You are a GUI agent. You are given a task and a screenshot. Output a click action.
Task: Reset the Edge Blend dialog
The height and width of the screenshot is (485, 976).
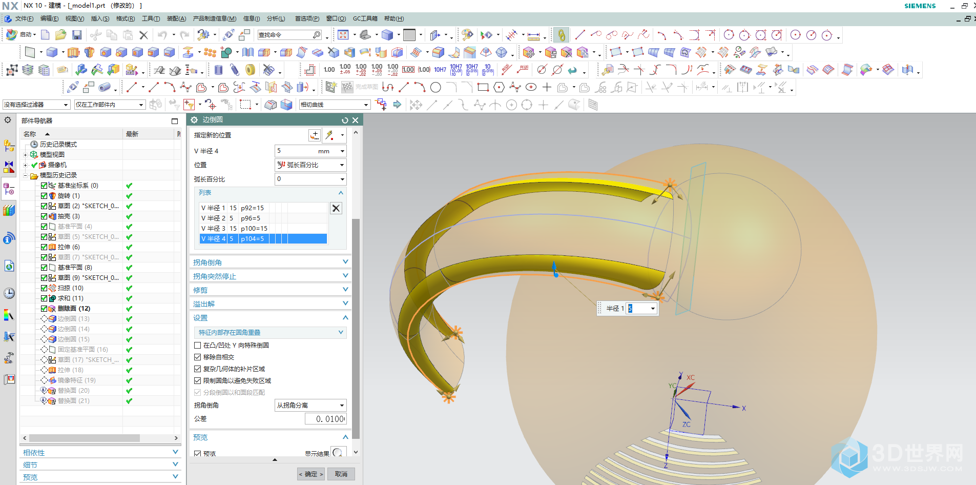[345, 120]
